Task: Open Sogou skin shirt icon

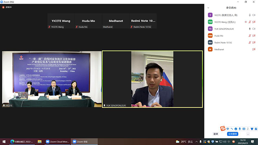Action: 252,129
